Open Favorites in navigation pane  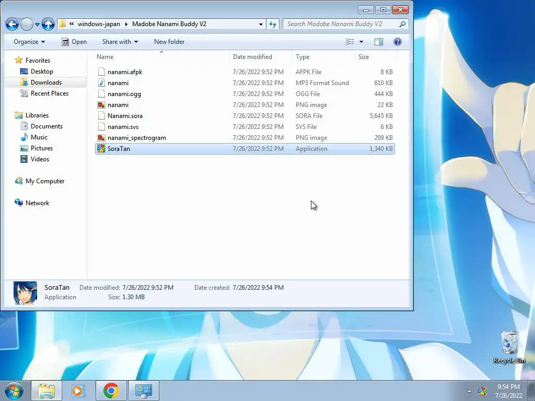pyautogui.click(x=38, y=61)
